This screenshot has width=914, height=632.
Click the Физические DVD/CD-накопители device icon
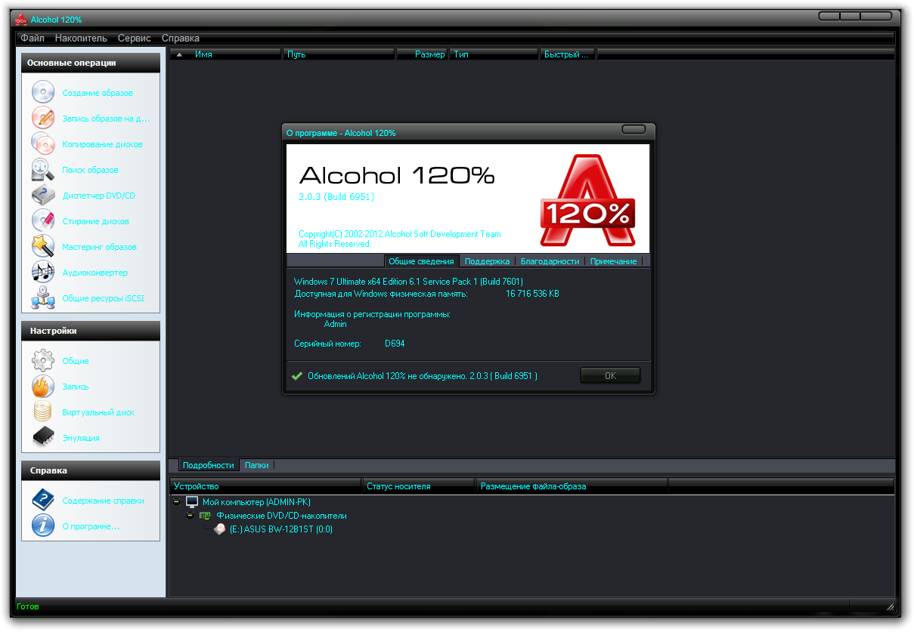pos(205,516)
